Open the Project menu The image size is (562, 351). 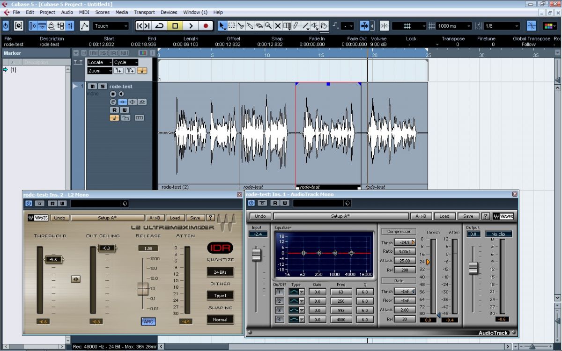coord(47,12)
